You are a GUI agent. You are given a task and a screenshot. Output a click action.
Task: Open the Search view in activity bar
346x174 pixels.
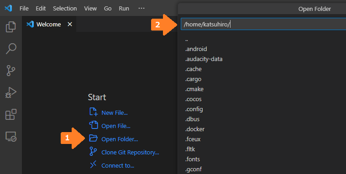point(10,48)
